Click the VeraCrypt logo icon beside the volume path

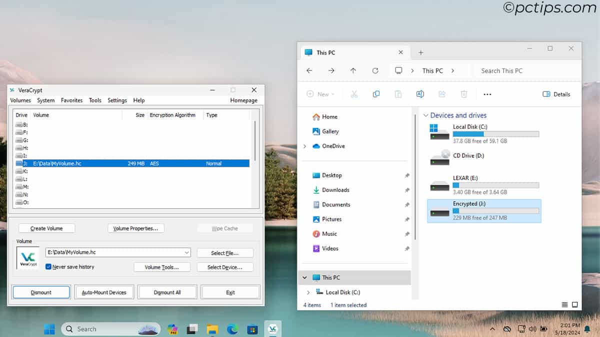click(27, 258)
